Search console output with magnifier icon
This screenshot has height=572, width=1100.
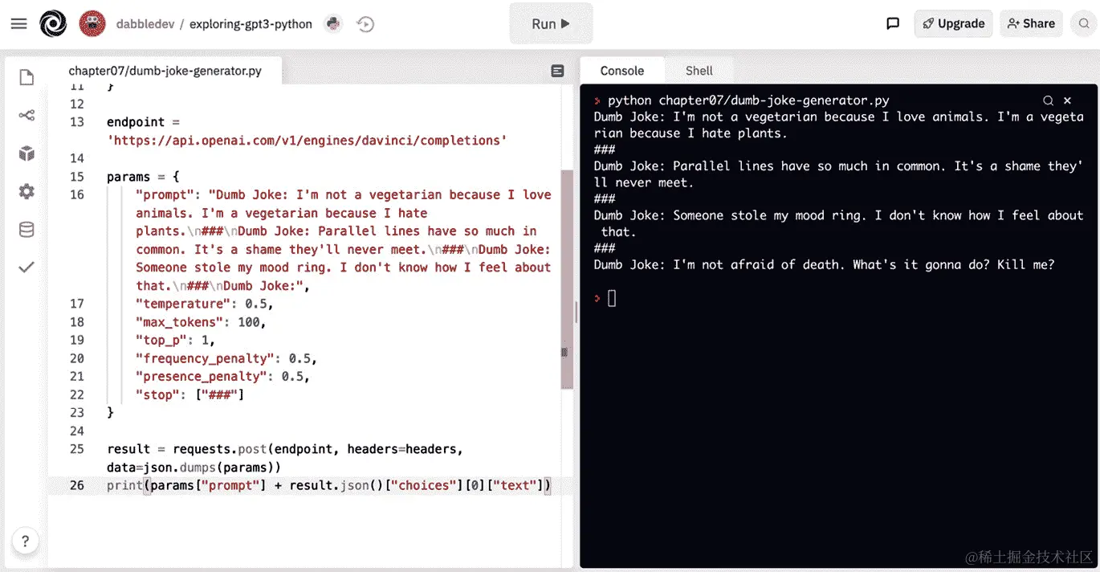pos(1049,100)
